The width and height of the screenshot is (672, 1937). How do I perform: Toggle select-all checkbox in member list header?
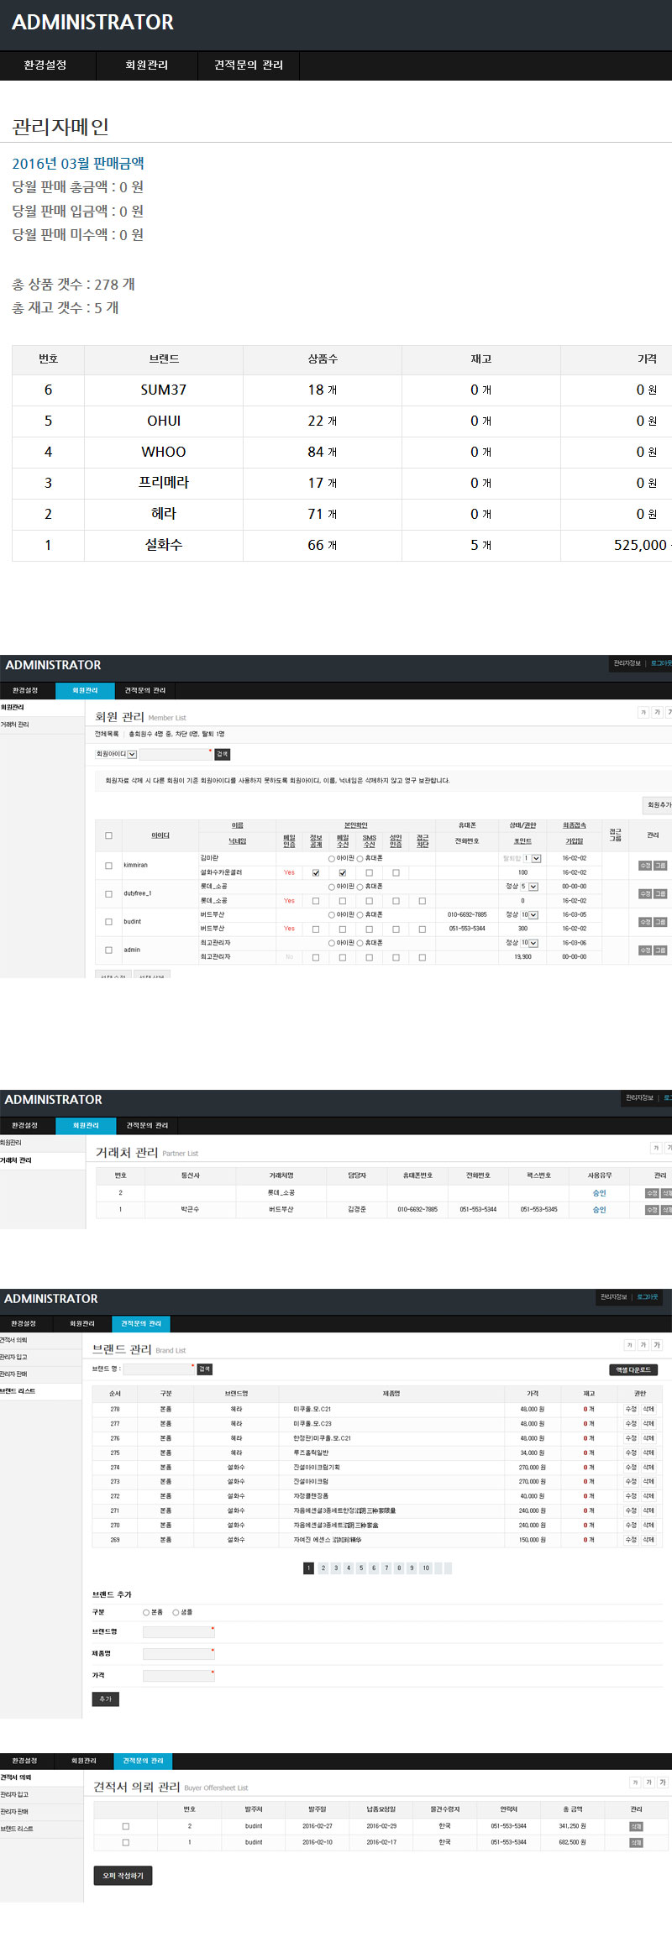108,835
